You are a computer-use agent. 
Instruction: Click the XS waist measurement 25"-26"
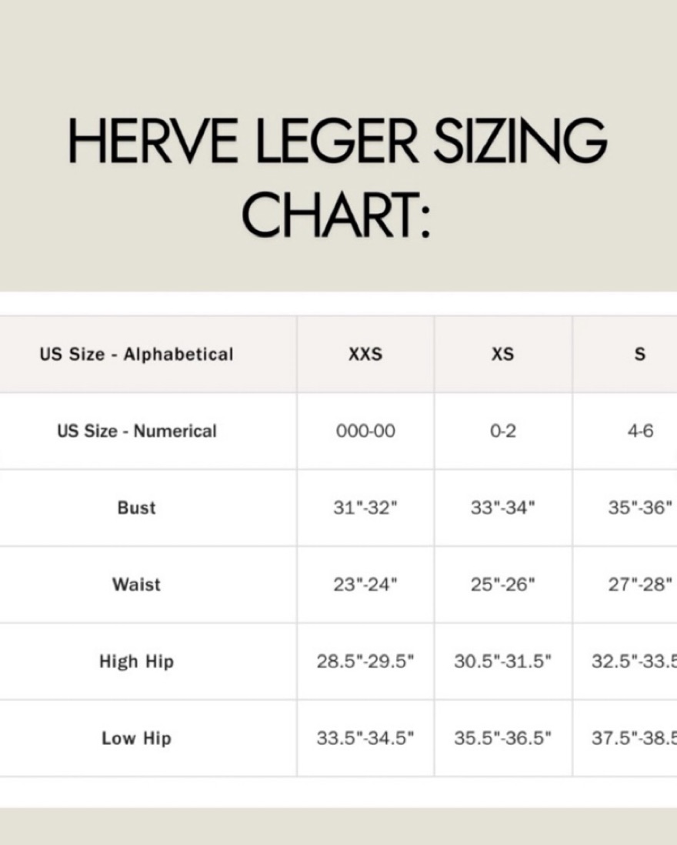pos(502,584)
